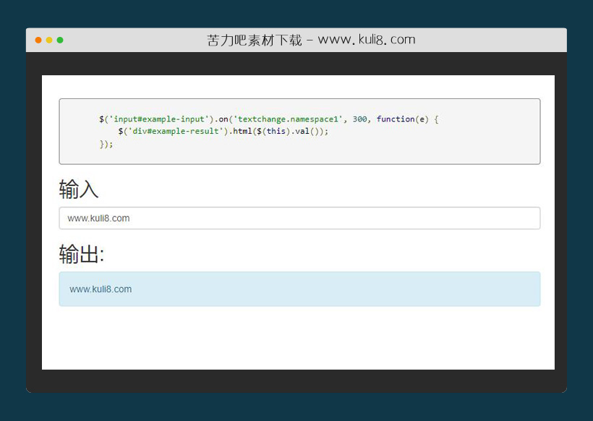This screenshot has width=593, height=421.
Task: Click the yellow minimize dot in title bar
Action: (x=49, y=40)
